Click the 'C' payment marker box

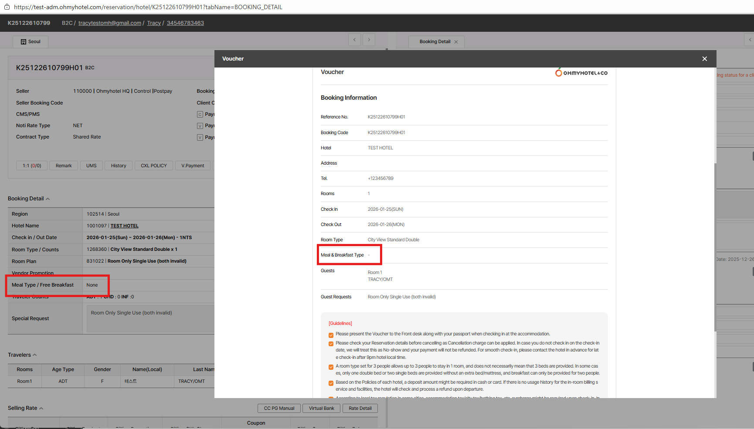click(x=200, y=115)
